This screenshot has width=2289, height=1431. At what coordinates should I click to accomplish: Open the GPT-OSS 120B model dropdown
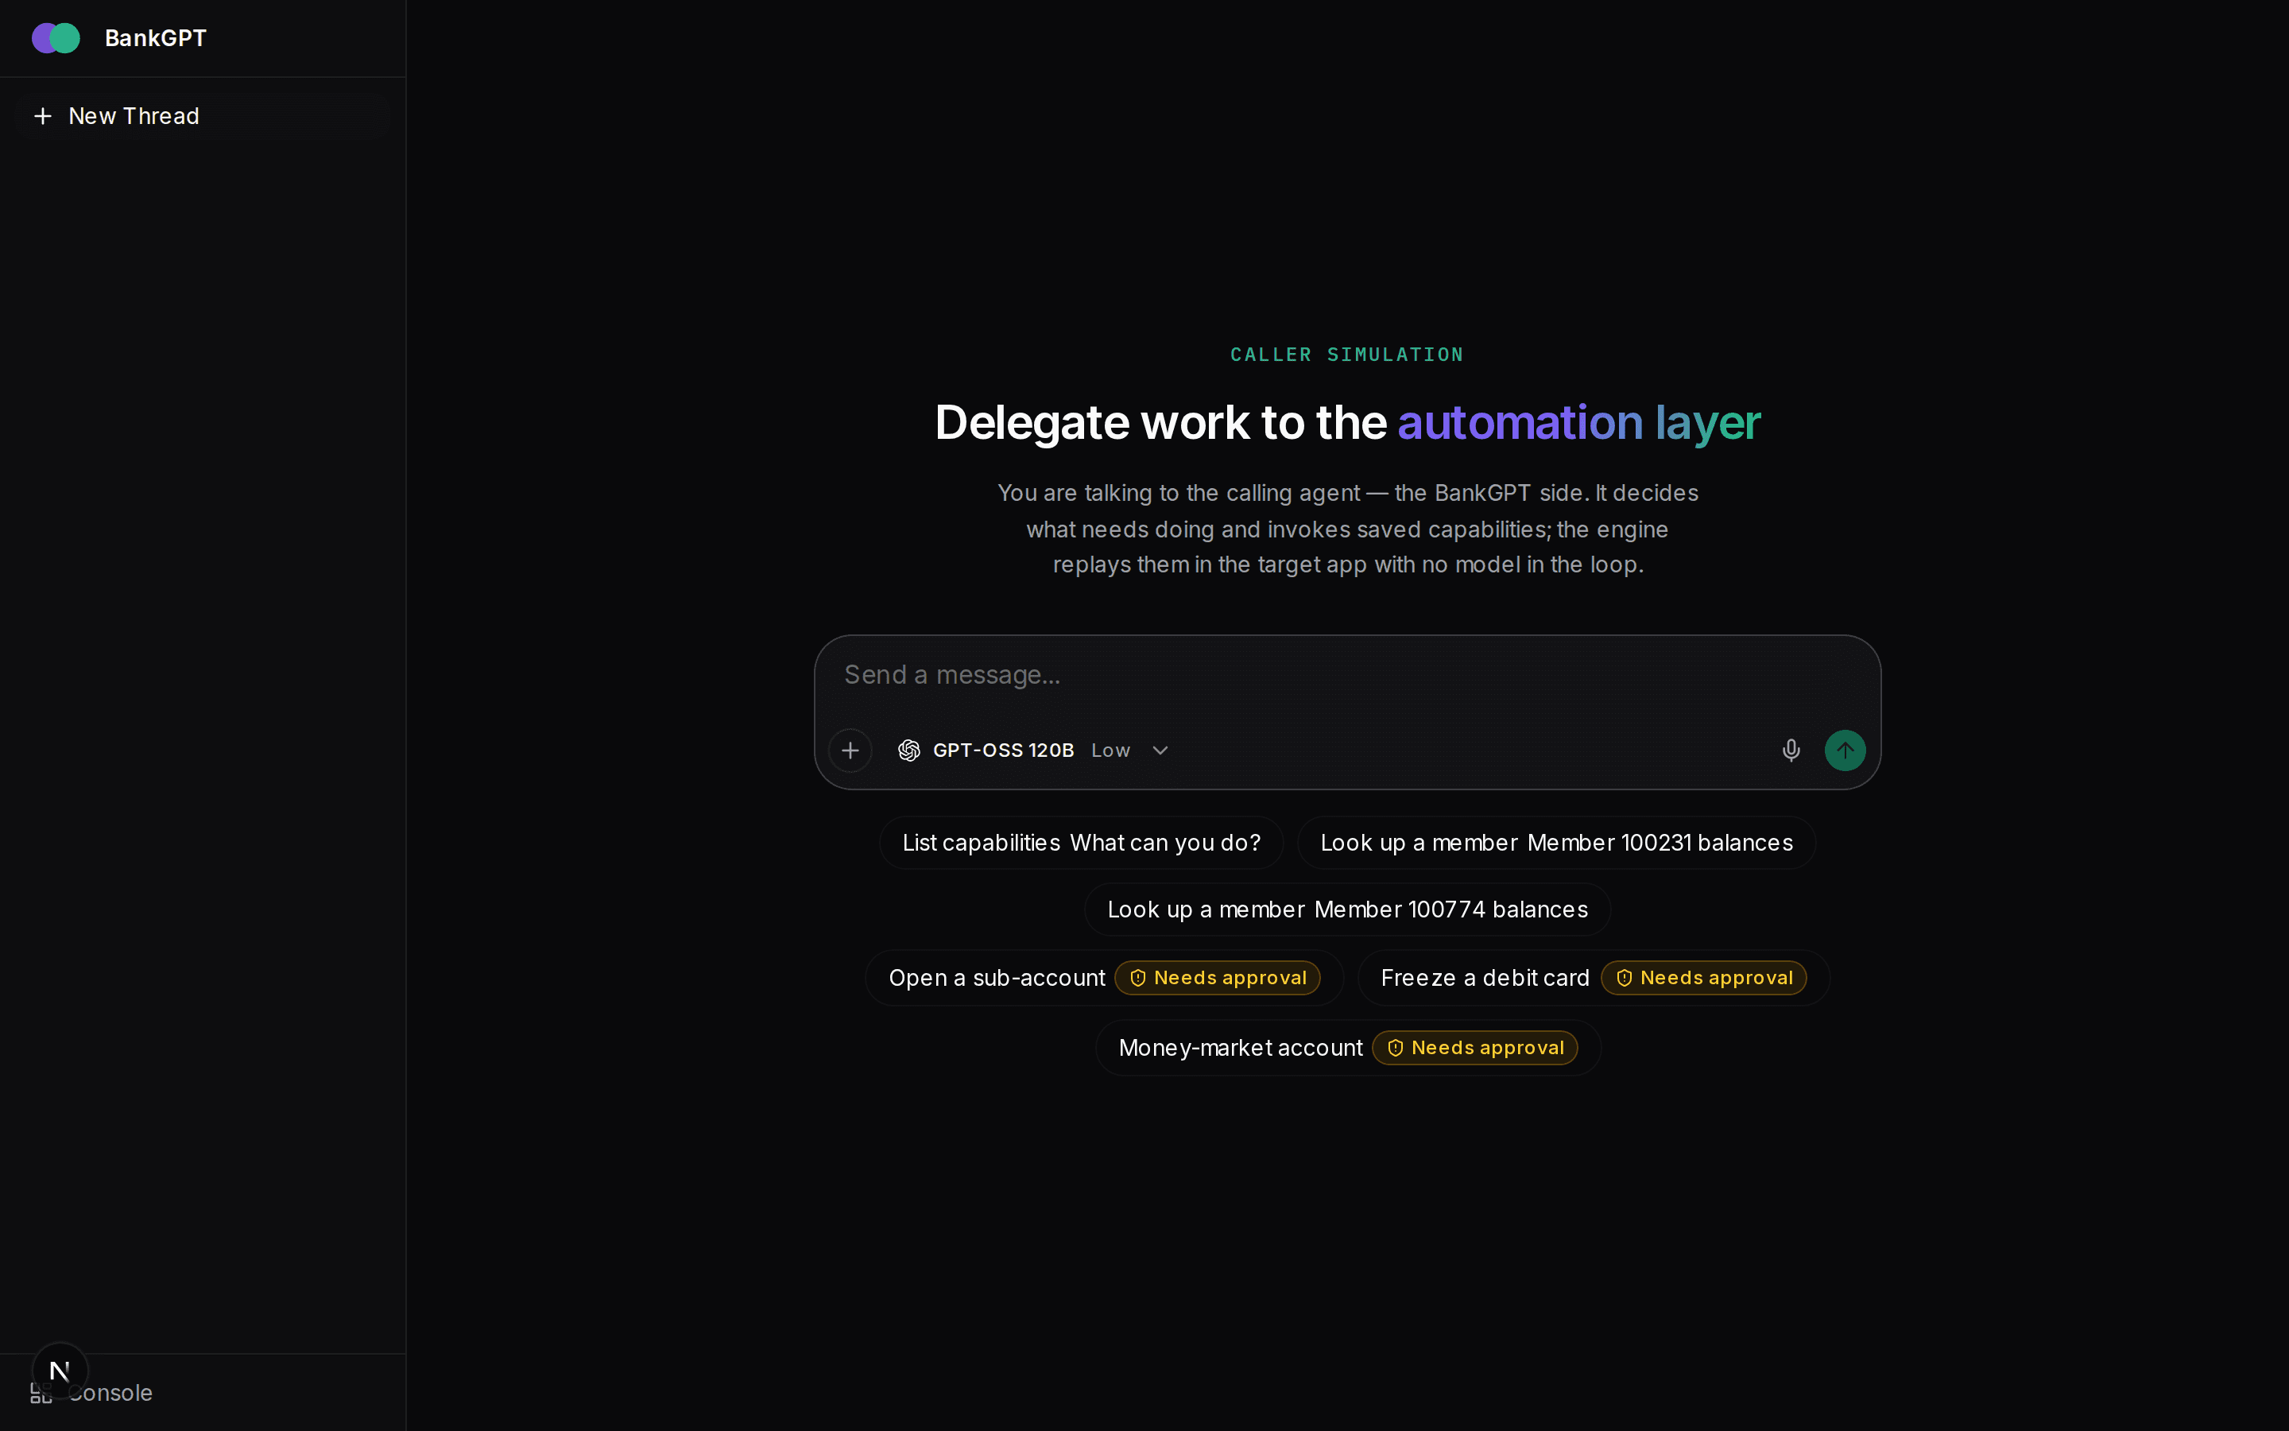[1033, 750]
